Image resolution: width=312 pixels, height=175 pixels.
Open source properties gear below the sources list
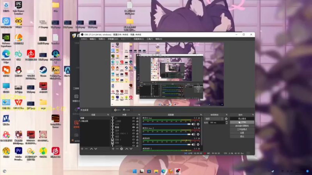coord(122,149)
